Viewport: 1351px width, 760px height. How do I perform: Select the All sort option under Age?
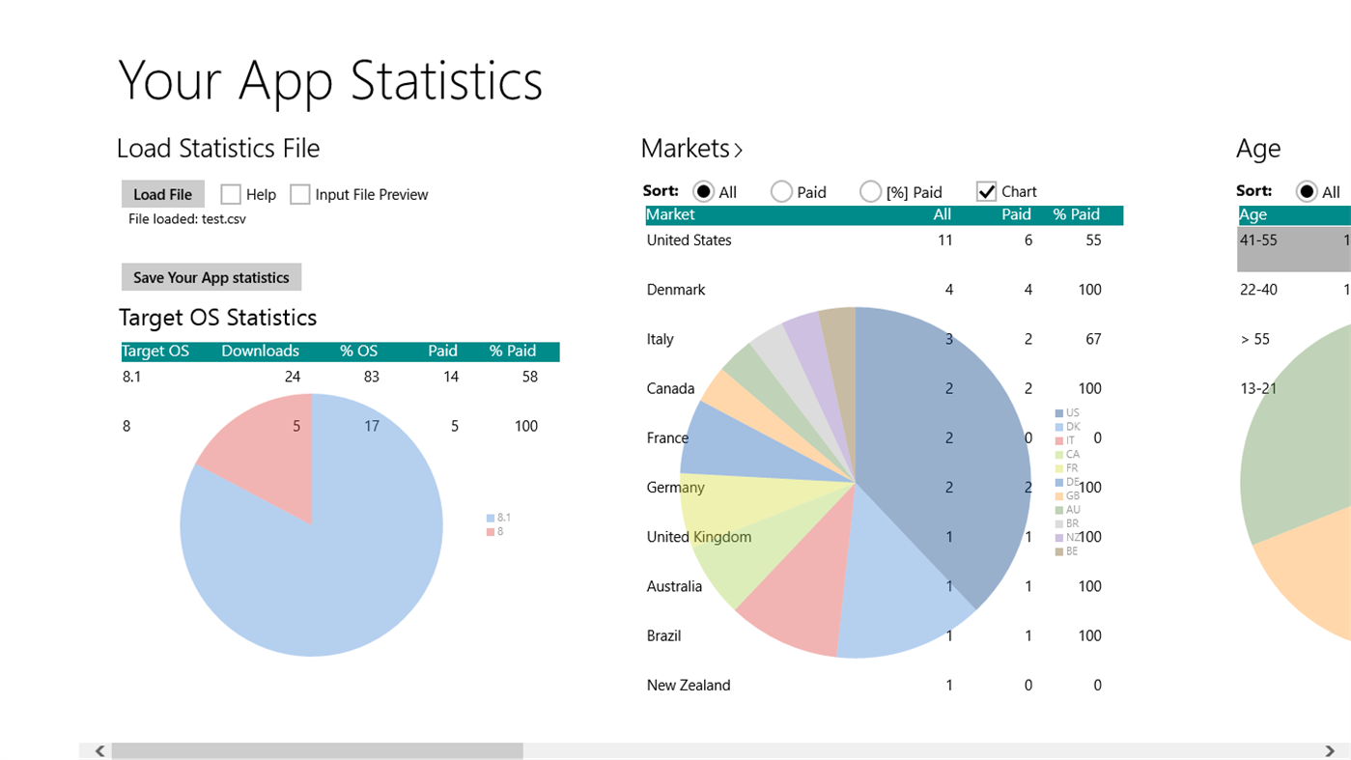[1308, 191]
